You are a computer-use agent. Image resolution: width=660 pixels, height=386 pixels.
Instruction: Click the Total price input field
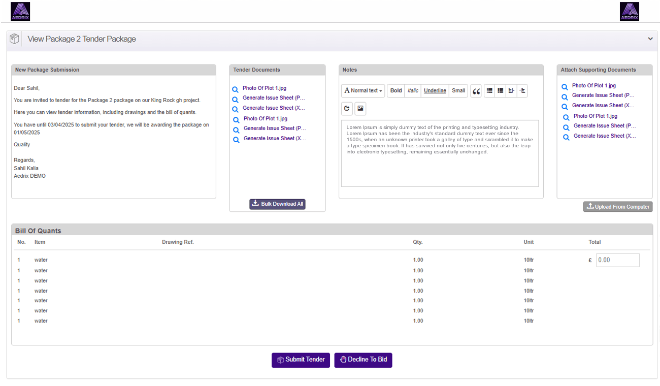click(x=617, y=260)
